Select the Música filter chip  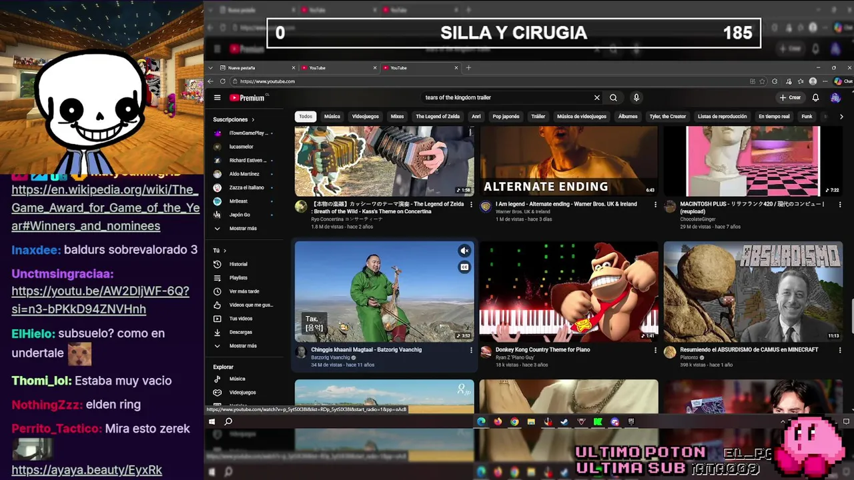tap(332, 116)
